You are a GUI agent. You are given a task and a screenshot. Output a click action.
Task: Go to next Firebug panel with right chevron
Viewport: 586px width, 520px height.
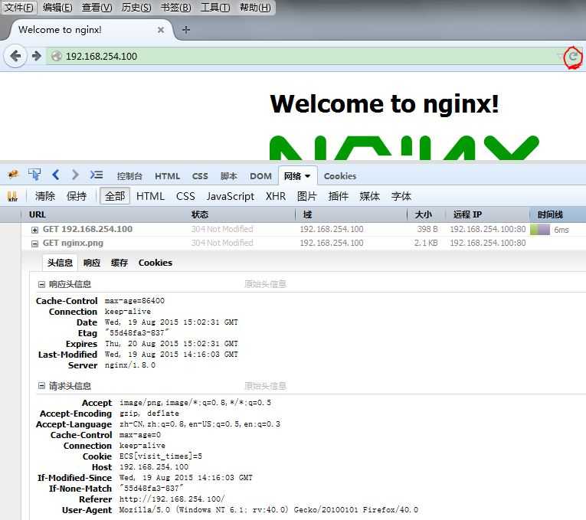point(75,175)
